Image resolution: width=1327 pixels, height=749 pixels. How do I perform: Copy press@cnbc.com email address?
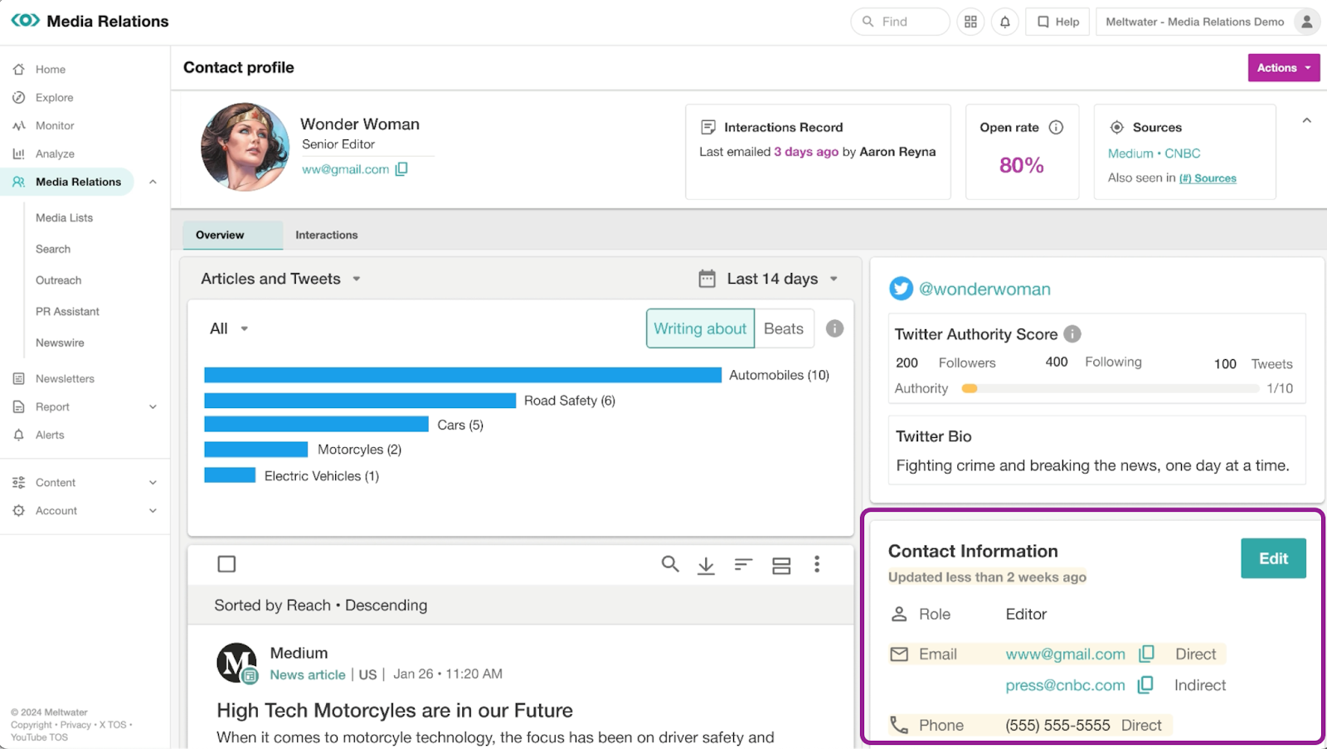(x=1145, y=685)
